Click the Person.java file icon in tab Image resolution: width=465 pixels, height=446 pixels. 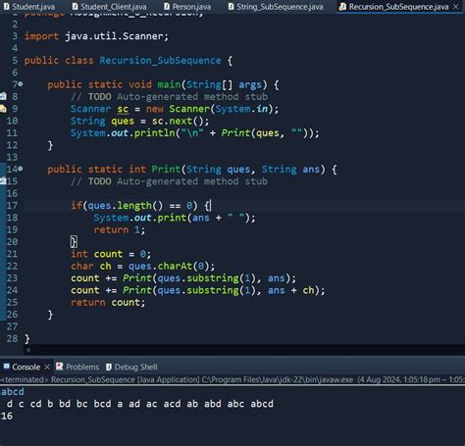[167, 6]
